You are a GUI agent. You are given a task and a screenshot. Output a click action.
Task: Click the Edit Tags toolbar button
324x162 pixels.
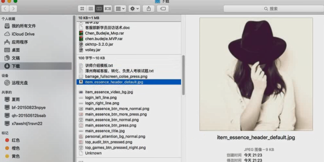tap(163, 9)
